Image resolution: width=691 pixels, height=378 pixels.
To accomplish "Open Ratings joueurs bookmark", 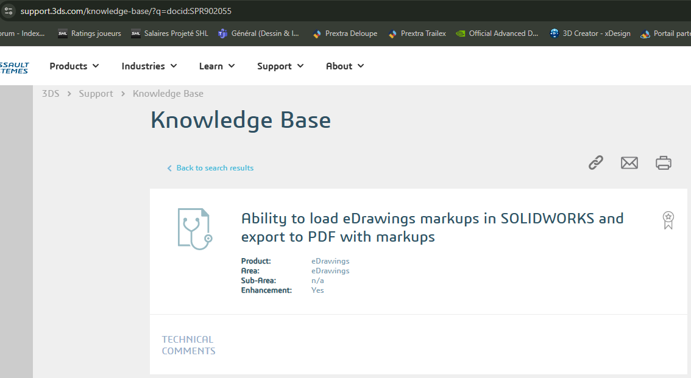I will coord(90,33).
